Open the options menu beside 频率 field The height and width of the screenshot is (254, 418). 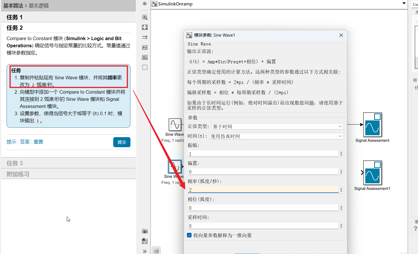(341, 190)
